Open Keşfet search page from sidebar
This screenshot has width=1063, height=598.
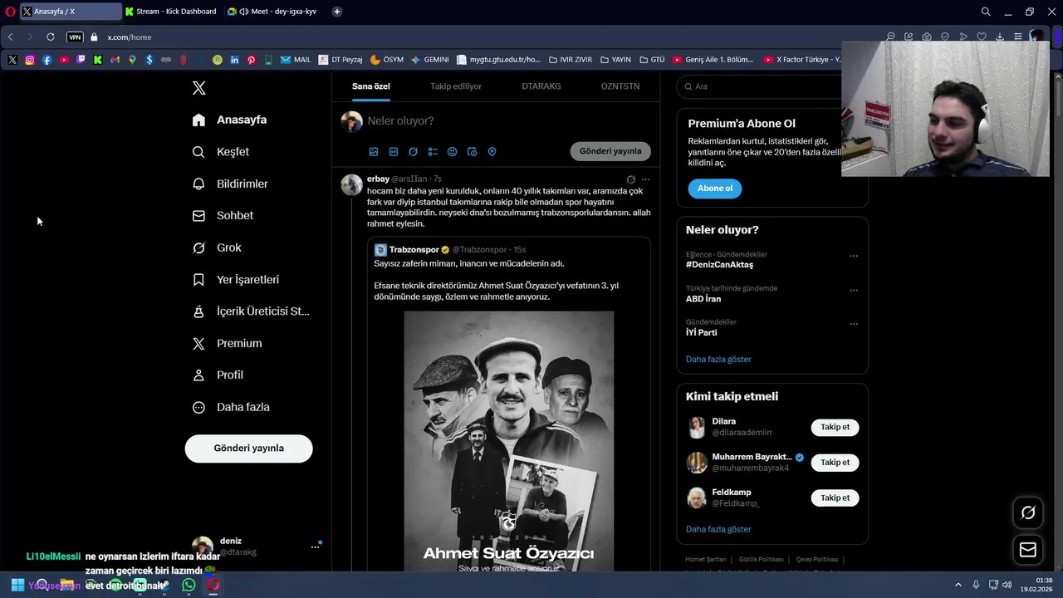pos(220,152)
